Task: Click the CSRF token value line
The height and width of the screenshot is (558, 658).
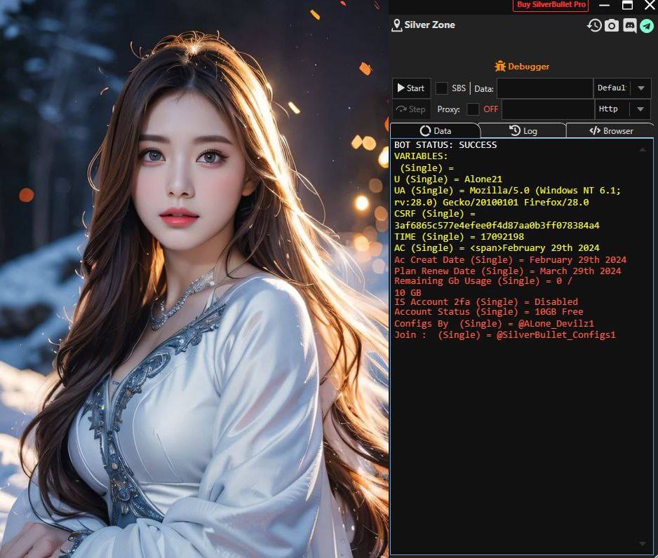Action: click(x=497, y=225)
